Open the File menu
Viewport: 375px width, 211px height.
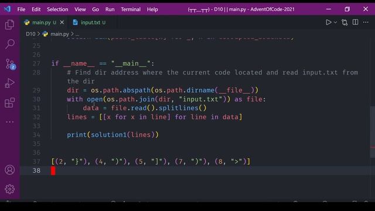tap(21, 9)
